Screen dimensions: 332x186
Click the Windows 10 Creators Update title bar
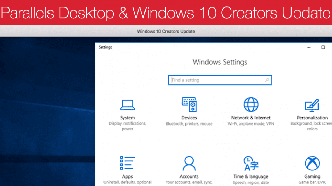pyautogui.click(x=166, y=32)
